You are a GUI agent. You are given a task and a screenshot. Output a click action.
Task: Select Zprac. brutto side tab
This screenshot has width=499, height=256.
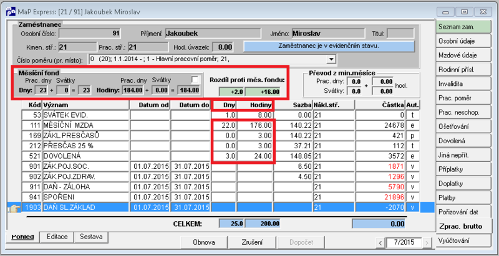pyautogui.click(x=463, y=227)
